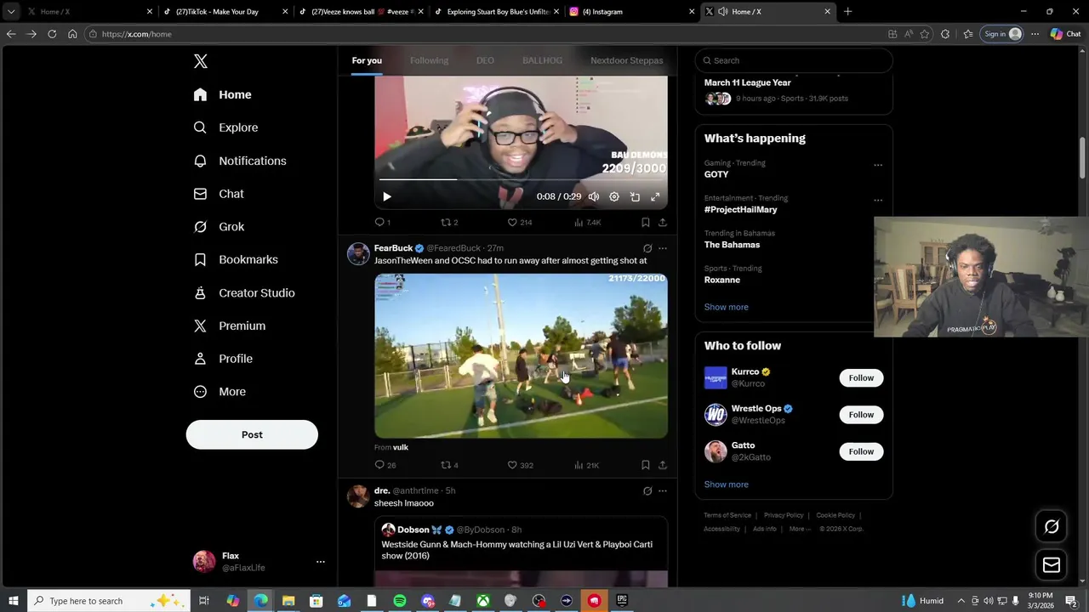Click the Premium sidebar item
1089x612 pixels.
coord(230,326)
